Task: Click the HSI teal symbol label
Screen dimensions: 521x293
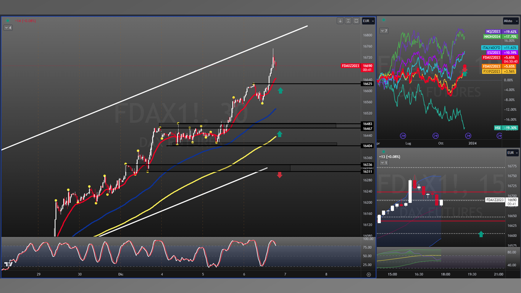Action: pyautogui.click(x=497, y=128)
